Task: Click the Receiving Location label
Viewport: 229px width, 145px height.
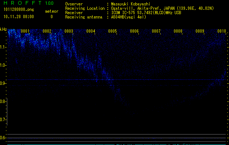Action: (x=85, y=8)
